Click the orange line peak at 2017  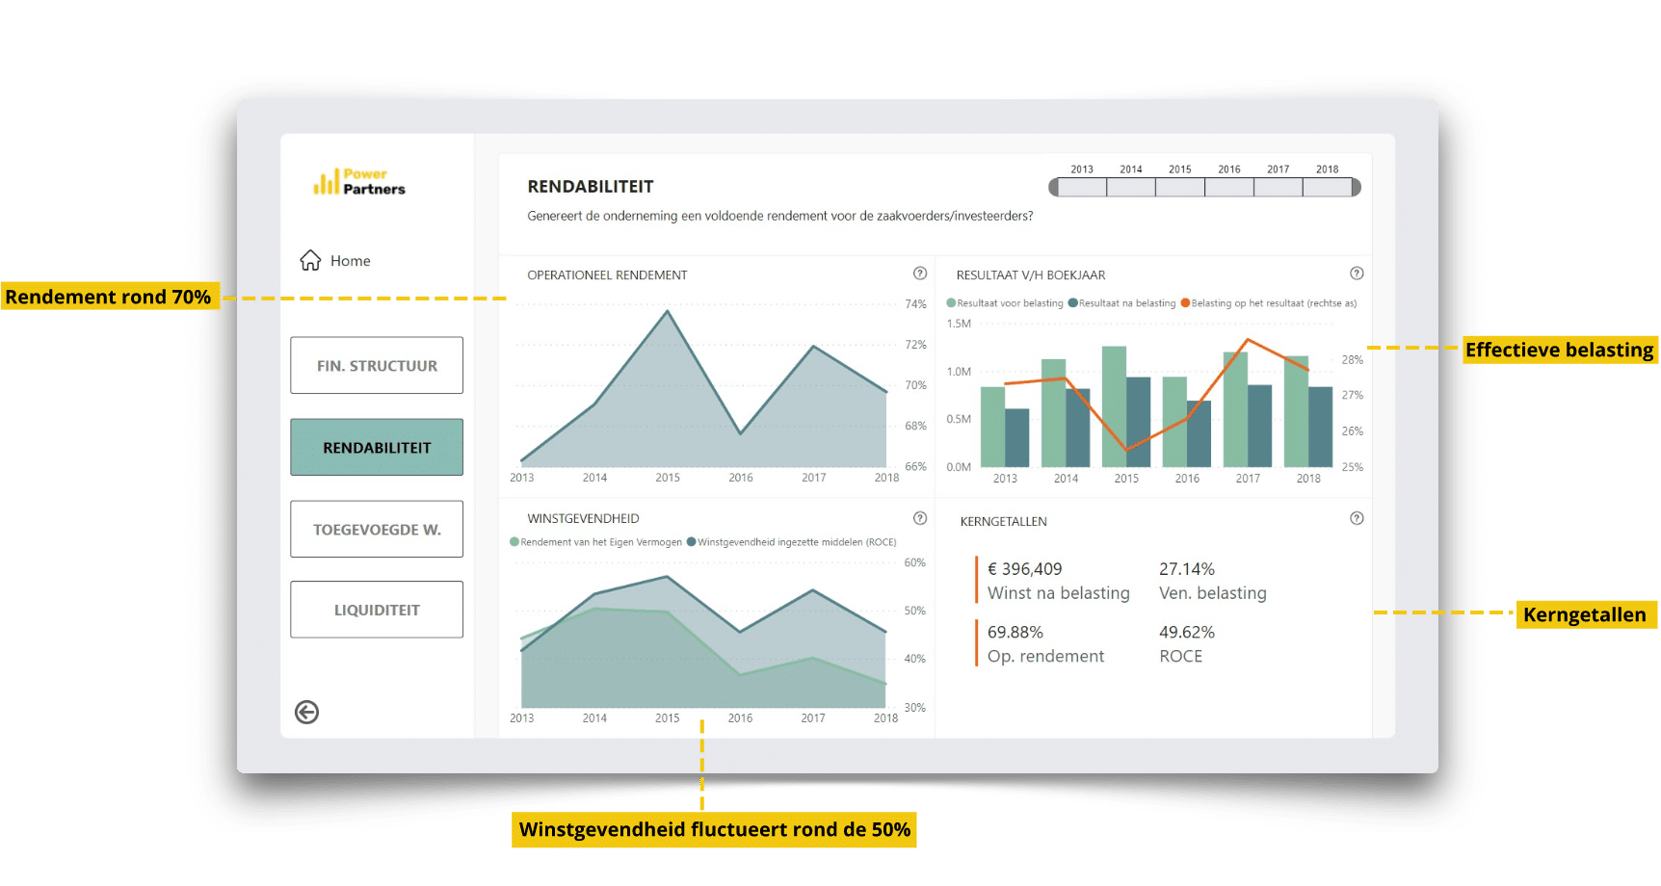(x=1248, y=340)
